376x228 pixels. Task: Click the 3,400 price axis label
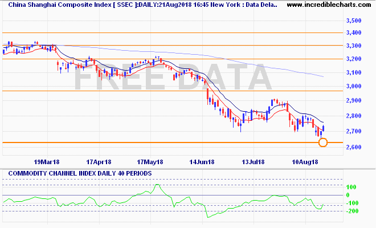(x=354, y=32)
